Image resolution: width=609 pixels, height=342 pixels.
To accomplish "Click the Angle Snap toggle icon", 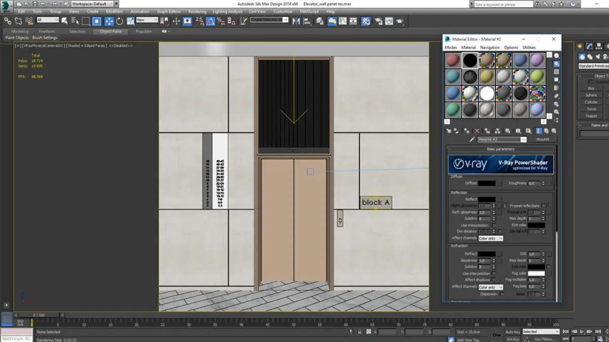I will [x=210, y=21].
